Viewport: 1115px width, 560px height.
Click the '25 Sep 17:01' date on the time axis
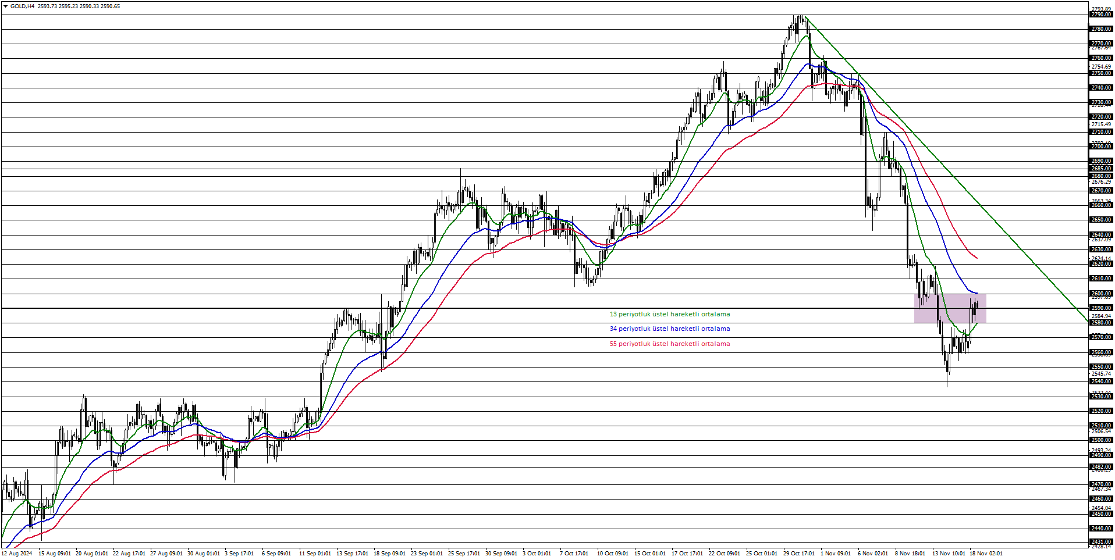[x=464, y=554]
